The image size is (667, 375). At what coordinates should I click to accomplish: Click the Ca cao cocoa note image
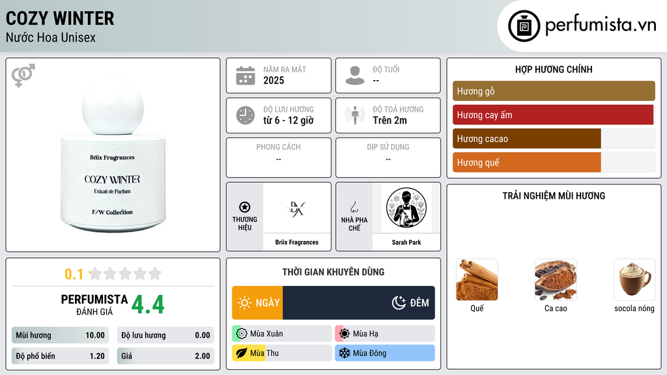click(556, 280)
